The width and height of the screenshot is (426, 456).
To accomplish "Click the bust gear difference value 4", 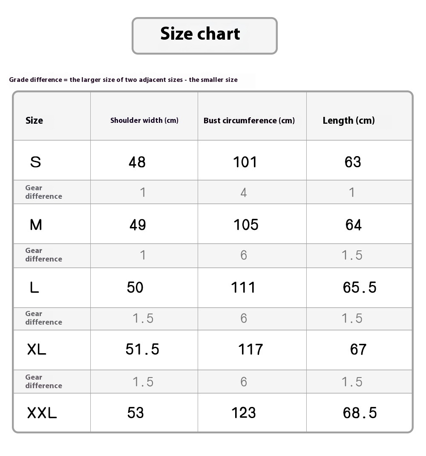I will [244, 192].
